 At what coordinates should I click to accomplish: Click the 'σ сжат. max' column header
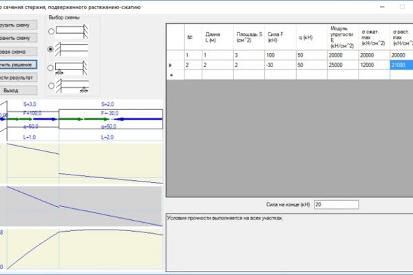tap(374, 37)
